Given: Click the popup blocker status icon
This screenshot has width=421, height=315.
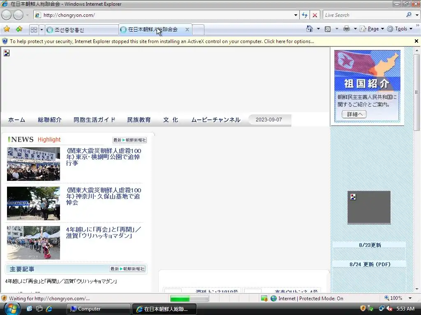Looking at the screenshot, I should click(264, 299).
